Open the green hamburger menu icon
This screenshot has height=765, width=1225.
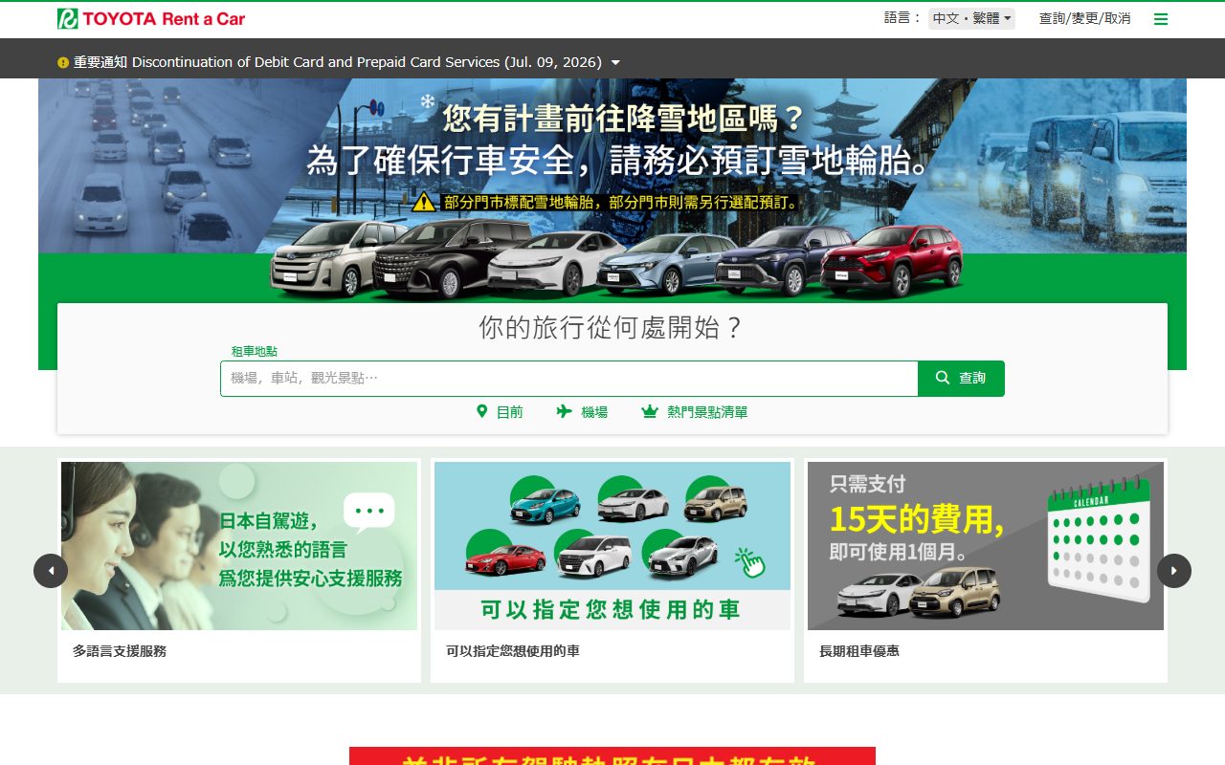(1161, 19)
